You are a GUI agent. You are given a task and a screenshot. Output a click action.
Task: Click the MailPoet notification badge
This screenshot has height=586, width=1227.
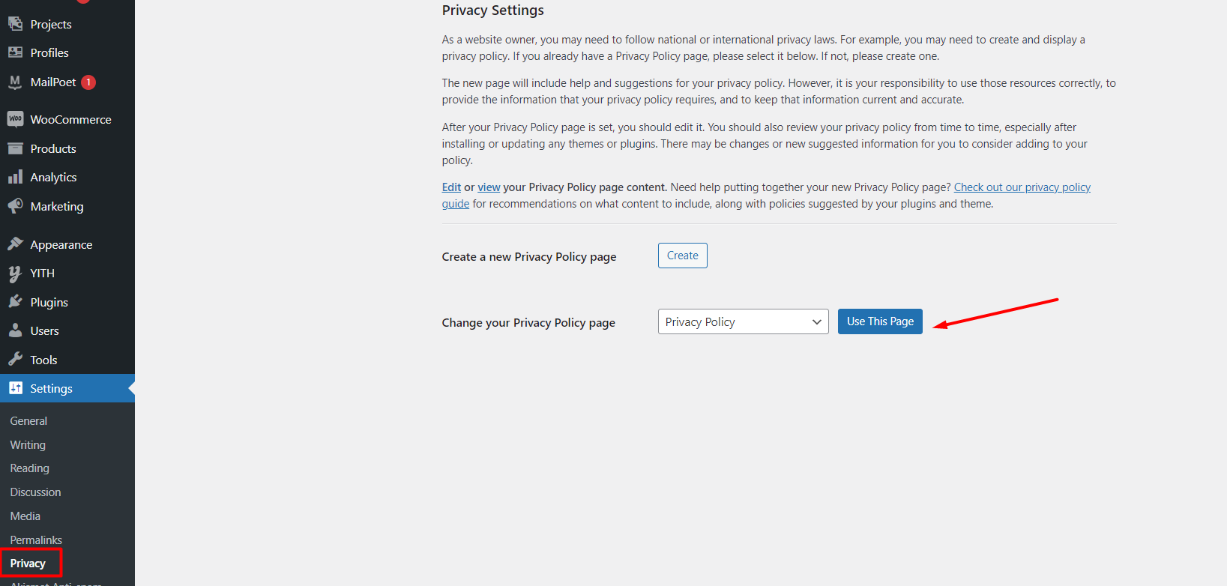coord(88,82)
